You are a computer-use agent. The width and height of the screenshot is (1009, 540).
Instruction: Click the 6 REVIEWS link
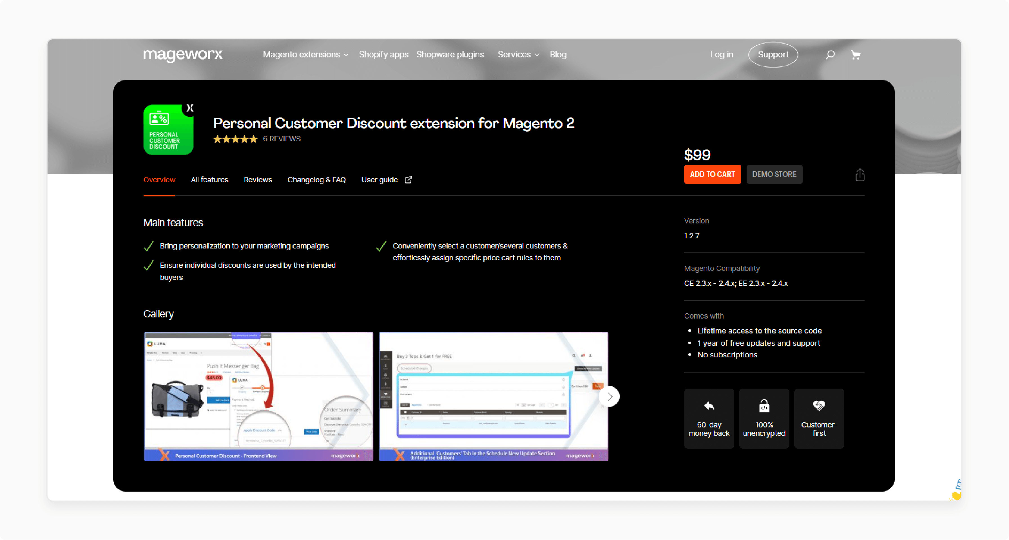[x=282, y=139]
